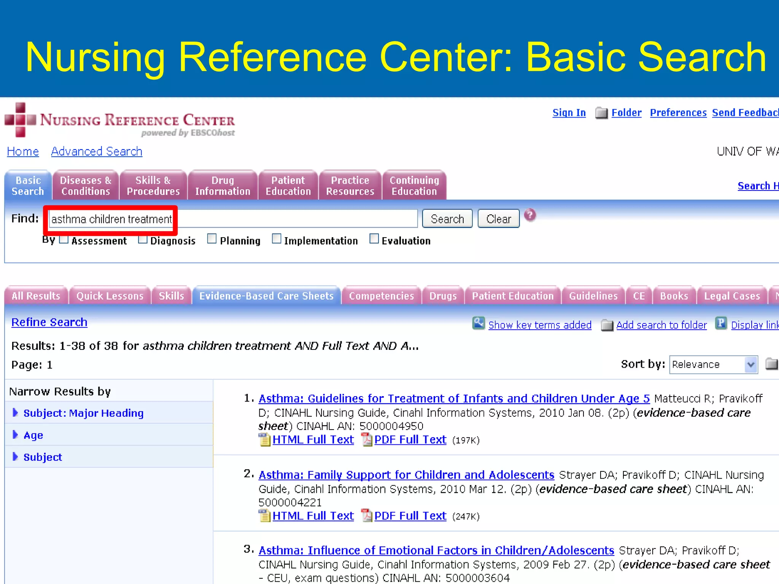This screenshot has height=584, width=779.
Task: Open the Skills results tab
Action: tap(172, 296)
